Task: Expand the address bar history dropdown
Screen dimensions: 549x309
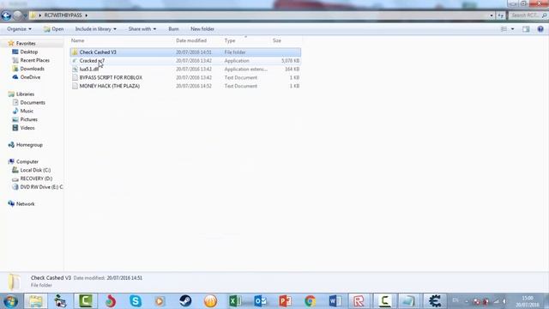Action: 492,15
